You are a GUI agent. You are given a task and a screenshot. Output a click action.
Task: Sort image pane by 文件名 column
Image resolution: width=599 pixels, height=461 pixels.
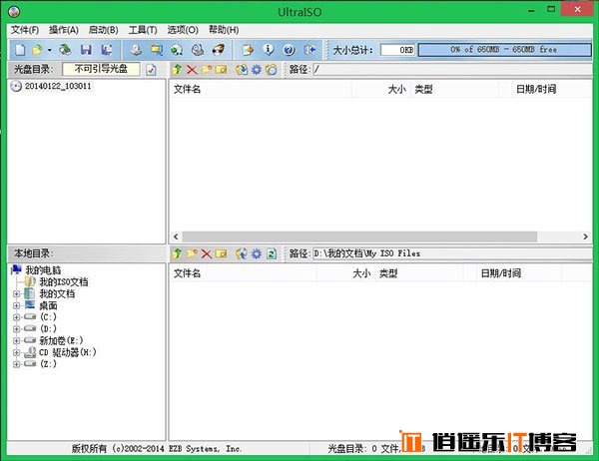[x=262, y=90]
